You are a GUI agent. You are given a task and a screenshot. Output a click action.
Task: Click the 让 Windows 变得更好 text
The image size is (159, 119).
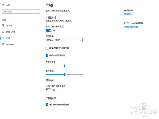point(134,23)
